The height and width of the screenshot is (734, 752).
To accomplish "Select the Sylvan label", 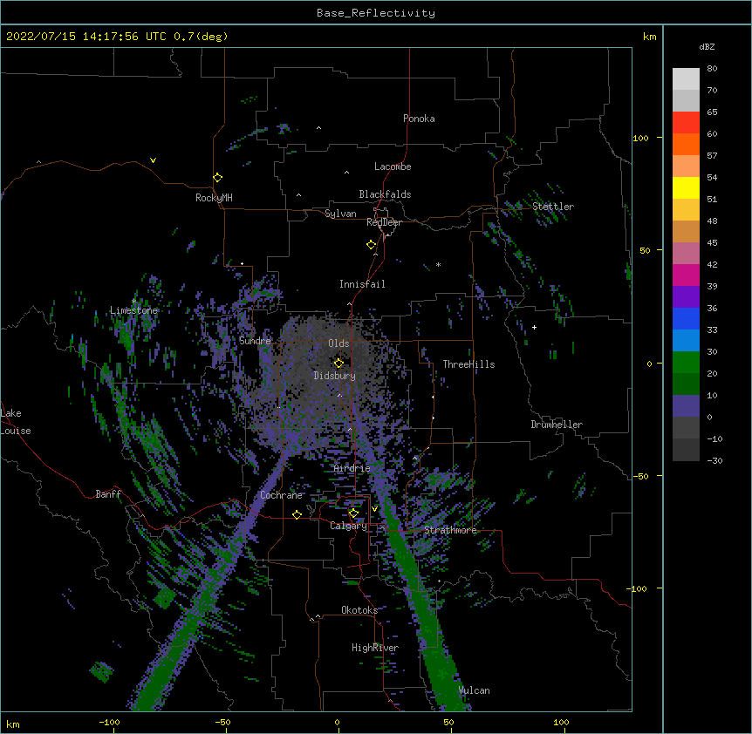I will pos(340,214).
